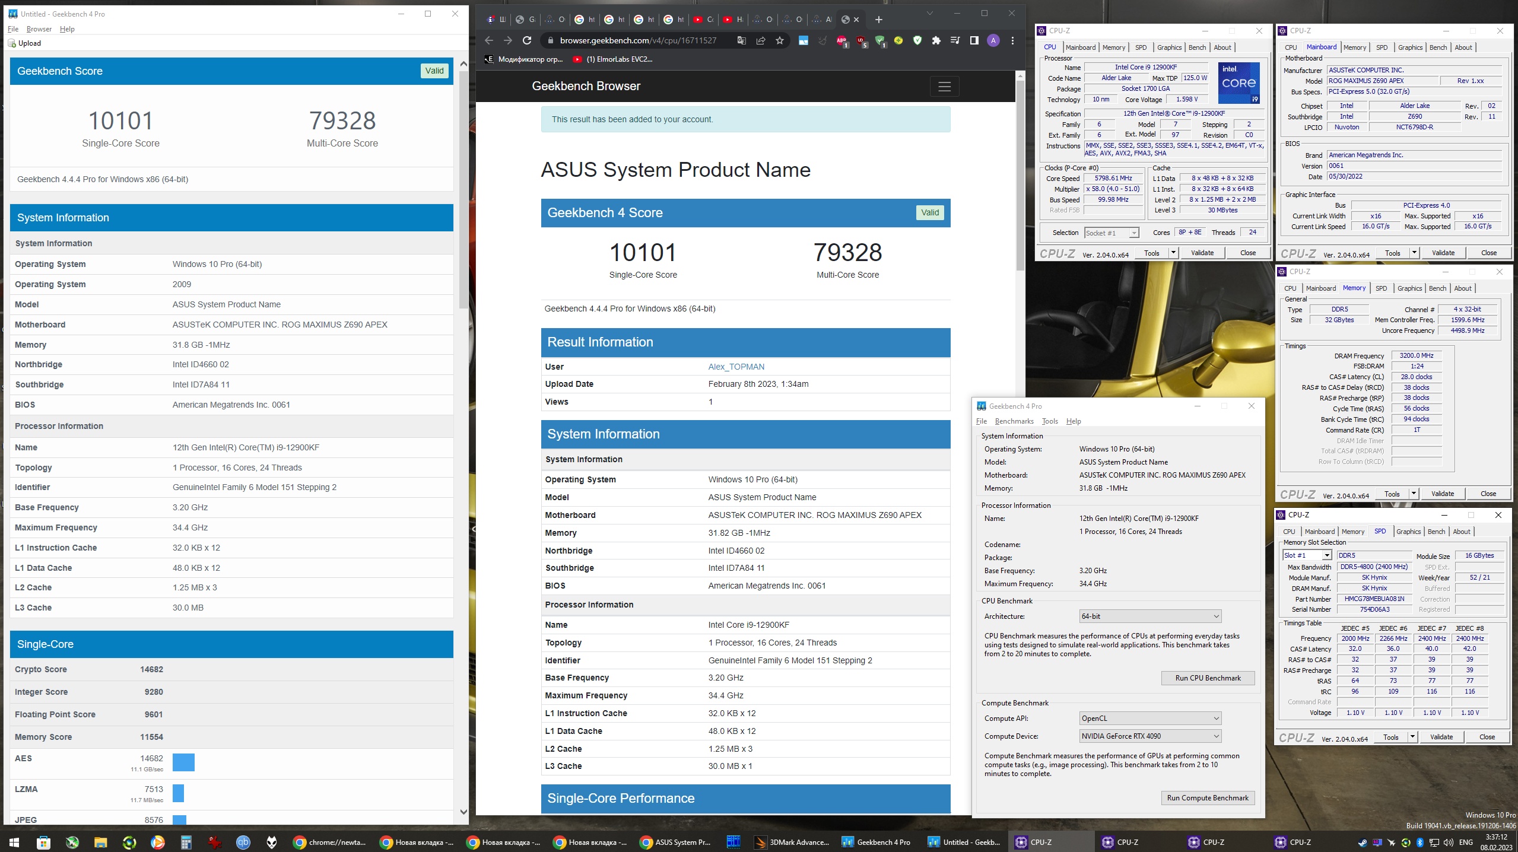Open the Calculator taskbar icon
This screenshot has width=1518, height=852.
point(186,842)
